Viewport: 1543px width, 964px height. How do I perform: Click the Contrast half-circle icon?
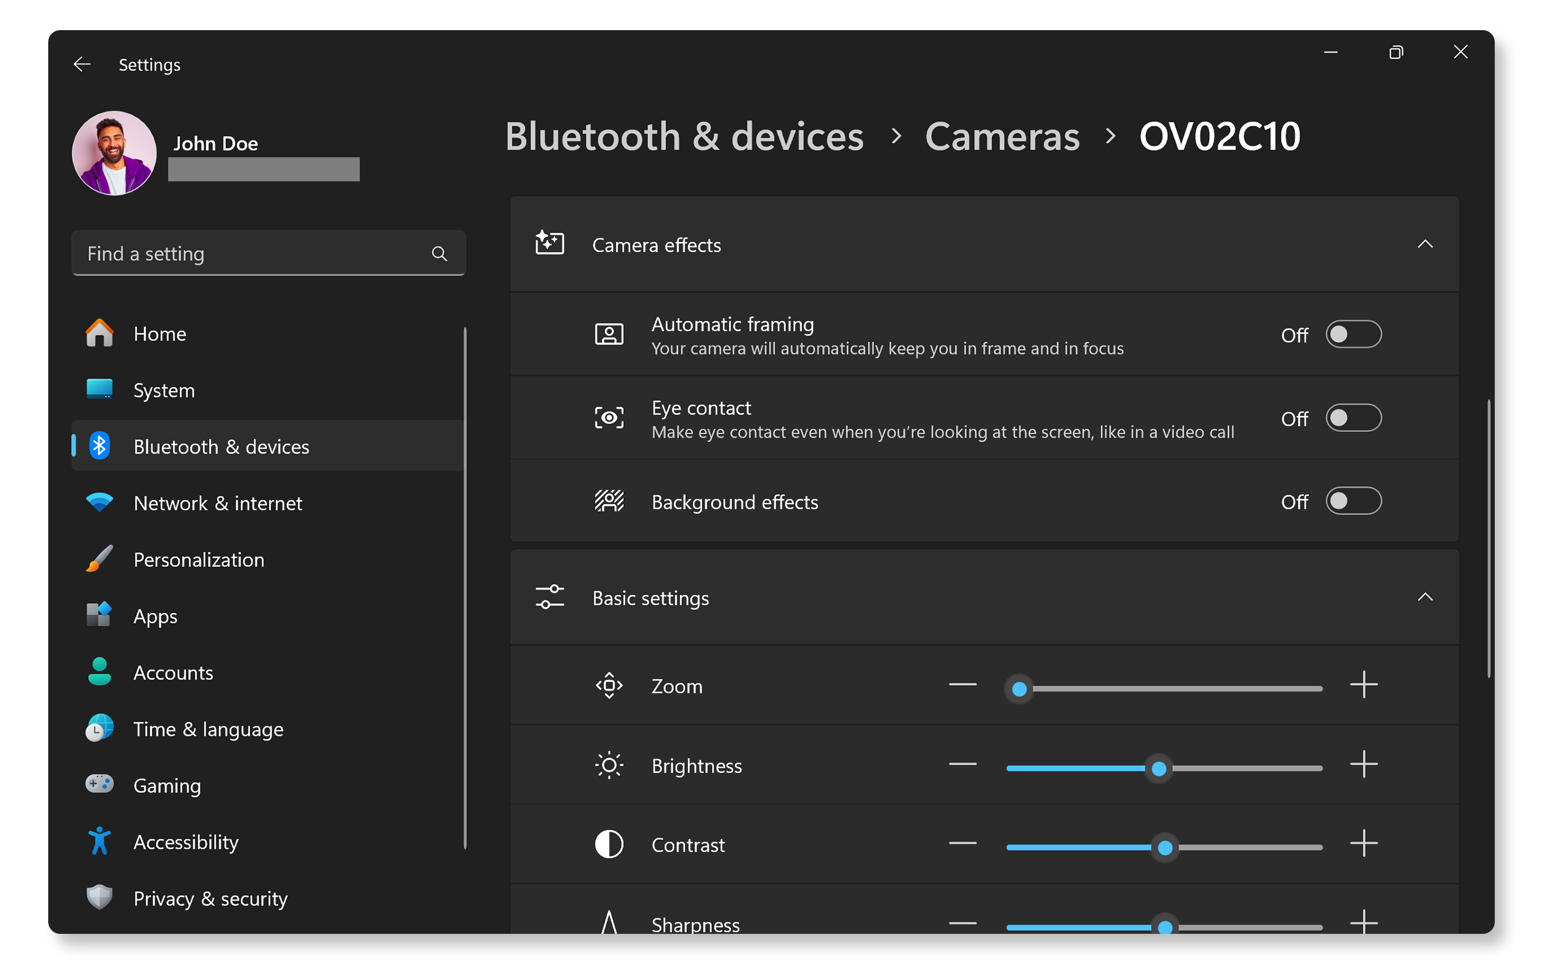pos(609,844)
